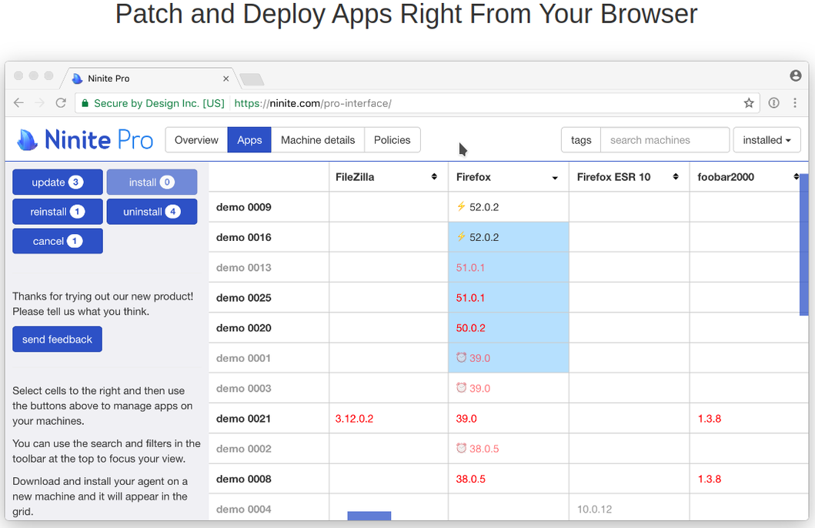Select Firefox 51.0.1 cell for demo 0013

tap(509, 267)
